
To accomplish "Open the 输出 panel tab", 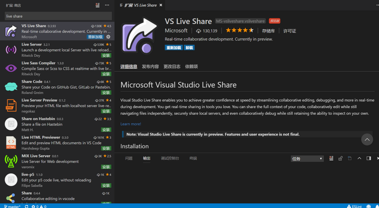I will point(147,158).
